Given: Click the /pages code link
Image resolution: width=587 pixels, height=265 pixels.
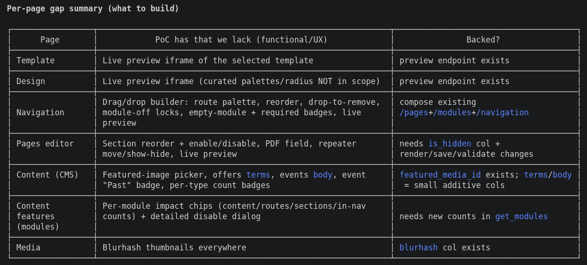Looking at the screenshot, I should (414, 112).
